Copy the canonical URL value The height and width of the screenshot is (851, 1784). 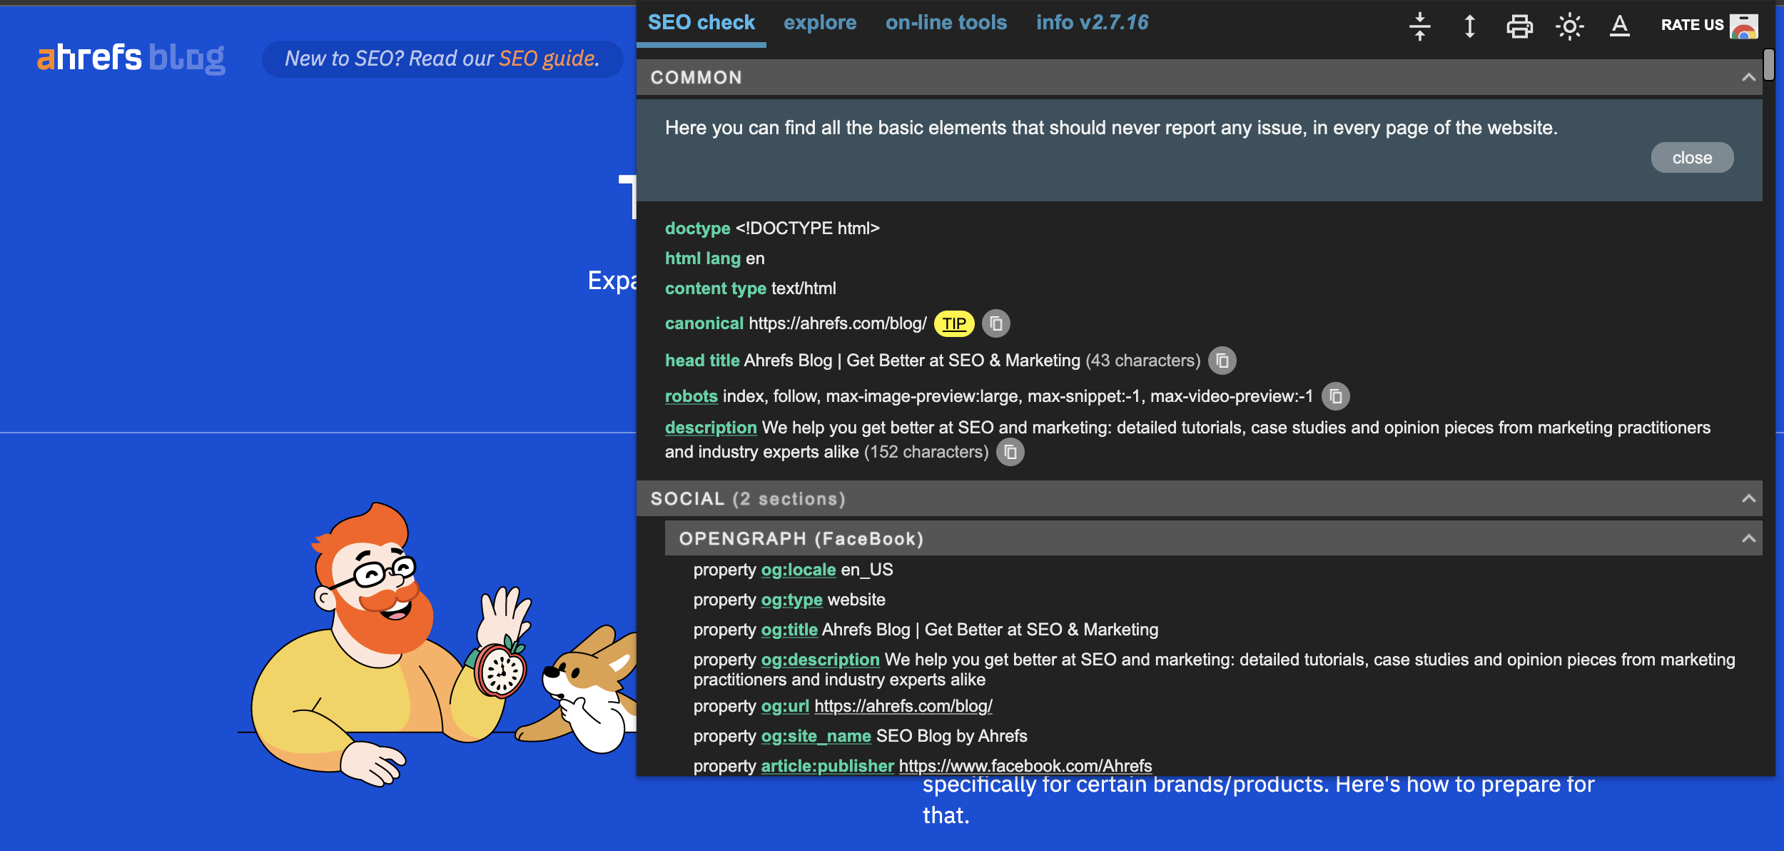[994, 324]
